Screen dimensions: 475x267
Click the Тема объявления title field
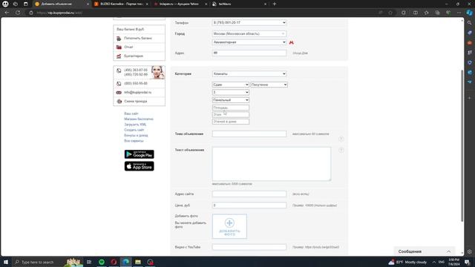(x=249, y=133)
